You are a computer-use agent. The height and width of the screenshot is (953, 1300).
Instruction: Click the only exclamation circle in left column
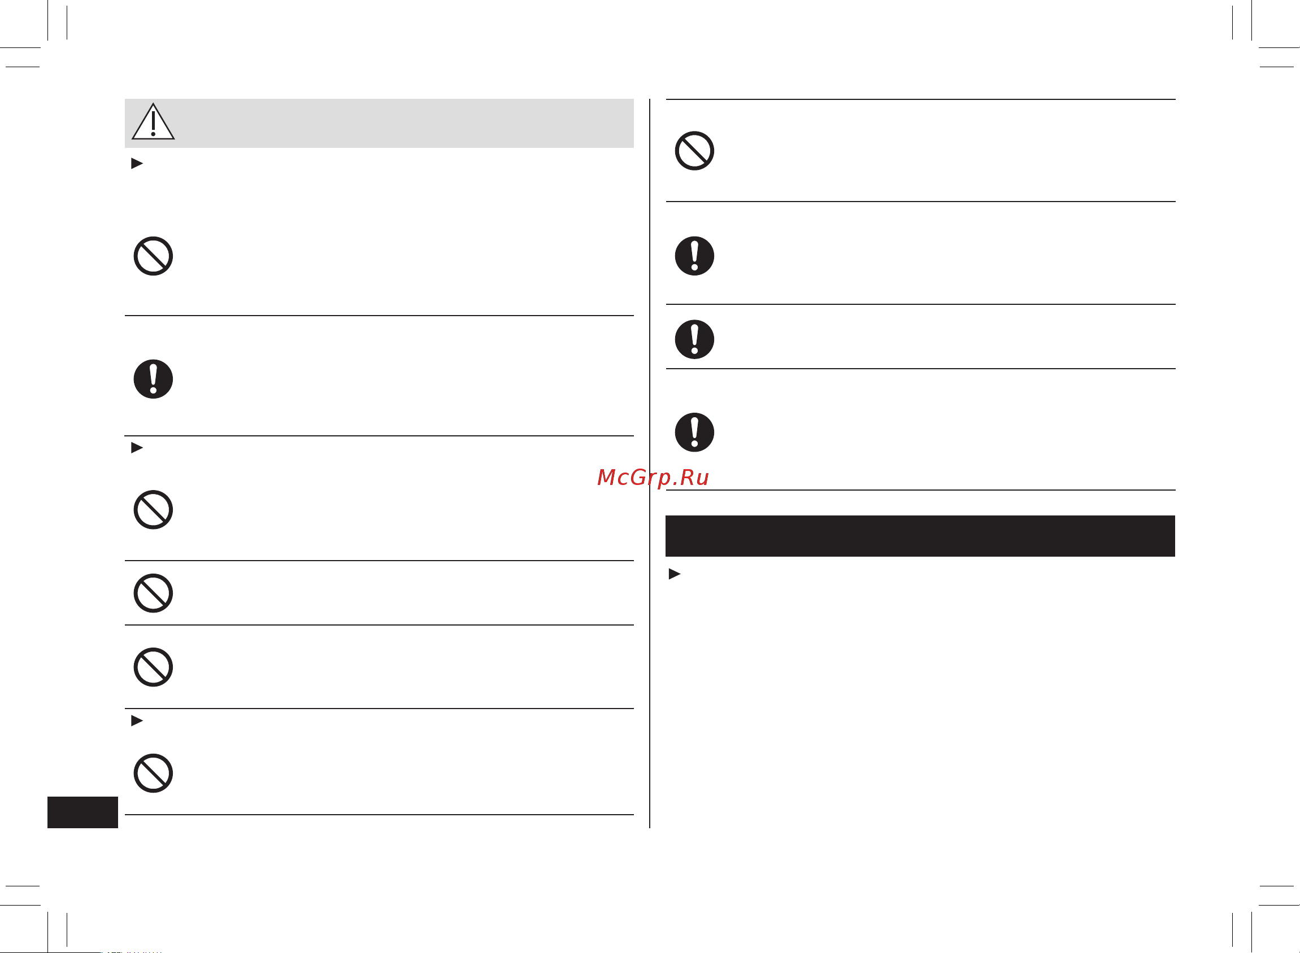coord(153,379)
